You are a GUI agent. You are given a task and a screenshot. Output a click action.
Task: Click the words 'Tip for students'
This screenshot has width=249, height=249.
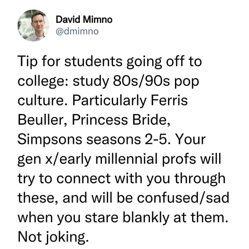(70, 62)
